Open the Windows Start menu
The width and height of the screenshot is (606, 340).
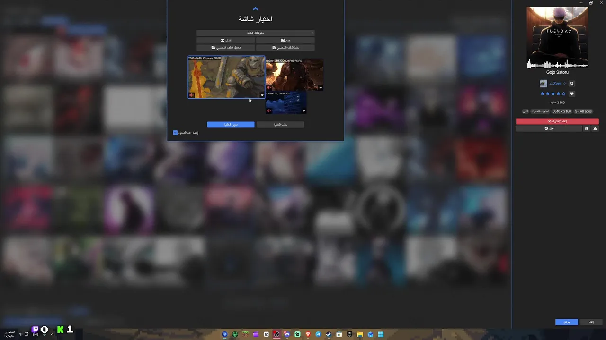point(381,334)
